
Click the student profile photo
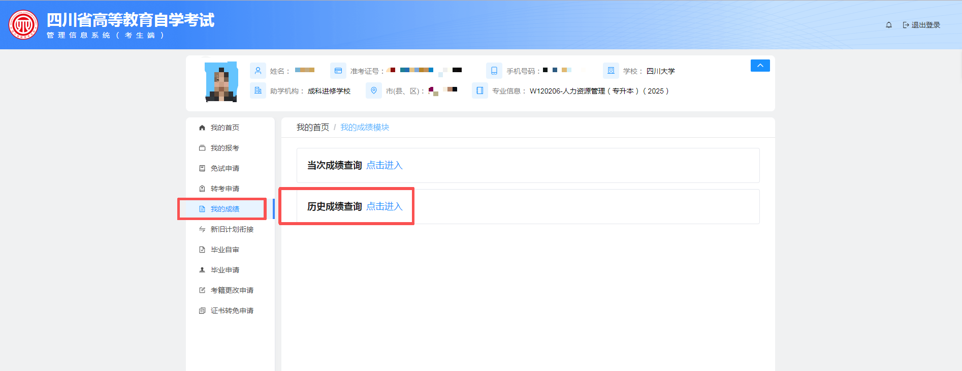coord(221,82)
